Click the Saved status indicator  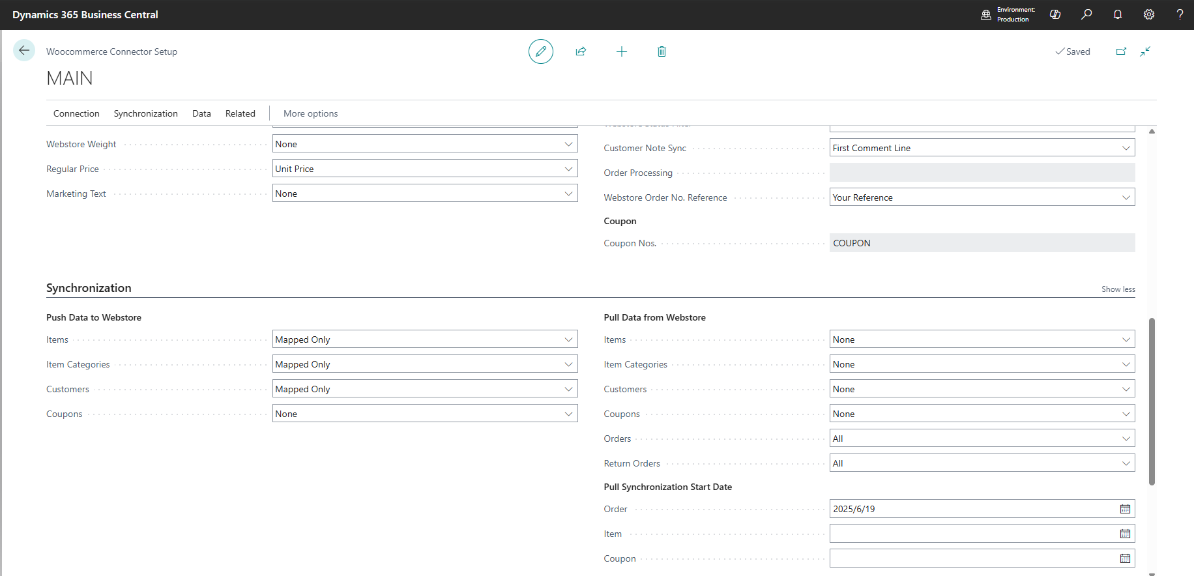(1073, 51)
